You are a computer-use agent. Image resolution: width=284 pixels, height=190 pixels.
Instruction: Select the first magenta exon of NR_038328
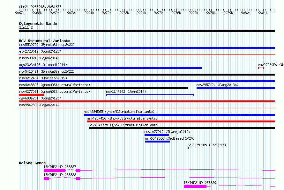[46, 179]
